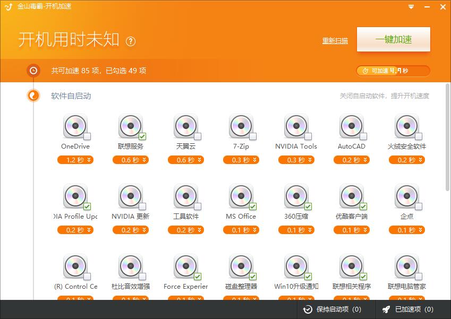451x319 pixels.
Task: Click the 7-Zip startup item icon
Action: (x=241, y=126)
